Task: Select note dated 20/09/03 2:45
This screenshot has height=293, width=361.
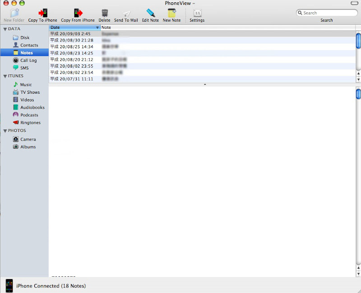Action: pos(202,34)
